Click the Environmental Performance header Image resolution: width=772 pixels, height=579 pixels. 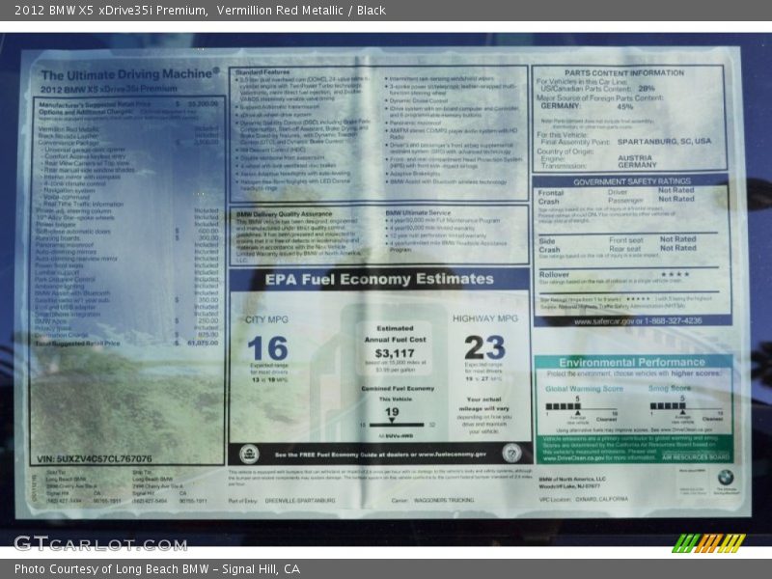pos(632,363)
